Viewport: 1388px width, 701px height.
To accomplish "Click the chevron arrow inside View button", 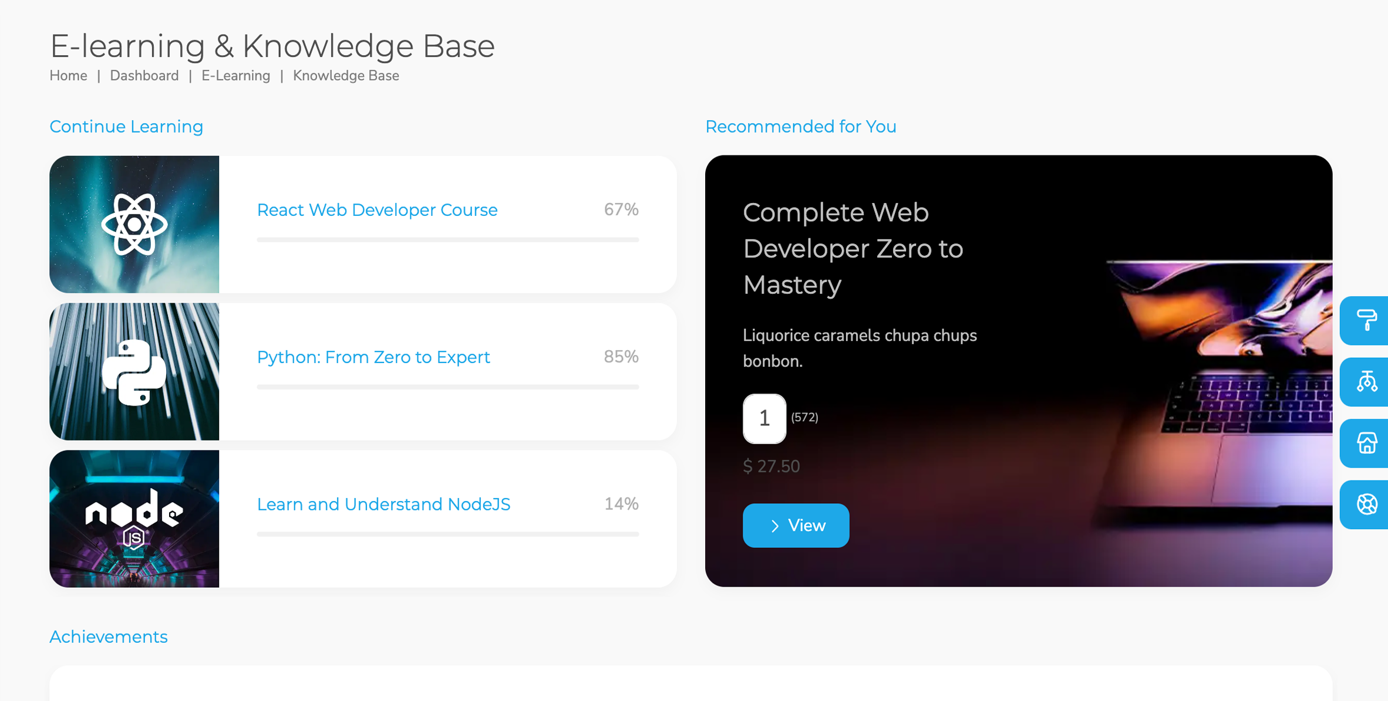I will click(775, 526).
